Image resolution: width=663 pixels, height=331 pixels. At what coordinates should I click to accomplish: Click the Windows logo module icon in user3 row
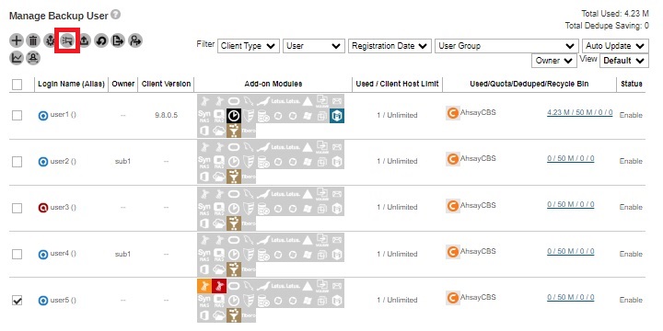[308, 208]
